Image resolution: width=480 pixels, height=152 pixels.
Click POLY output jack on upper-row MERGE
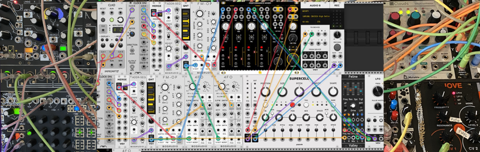tap(153, 14)
